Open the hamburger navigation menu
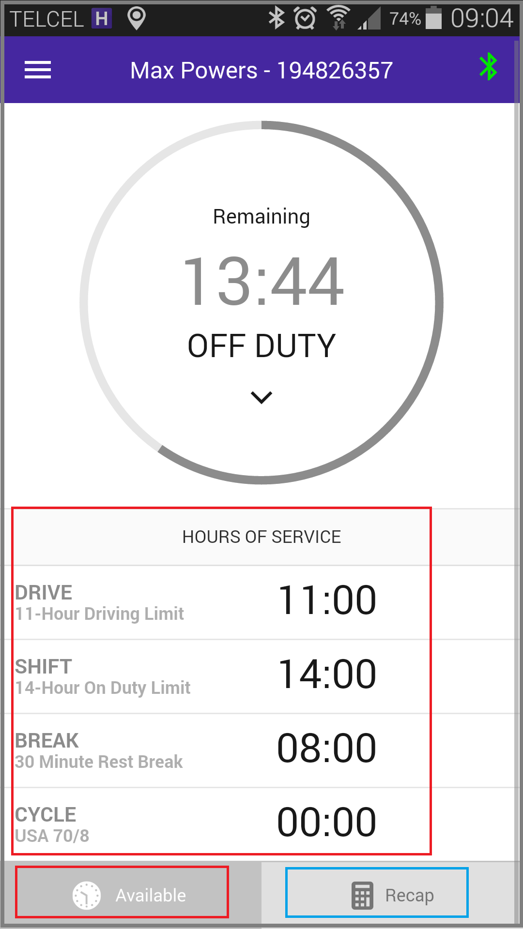 pos(38,70)
